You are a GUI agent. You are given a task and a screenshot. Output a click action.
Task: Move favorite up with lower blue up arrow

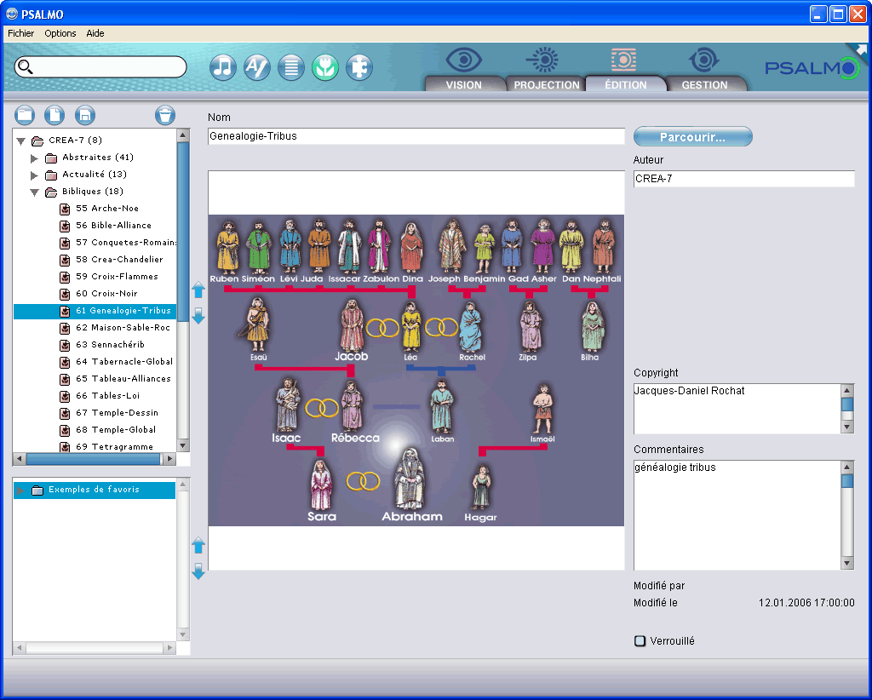click(198, 545)
